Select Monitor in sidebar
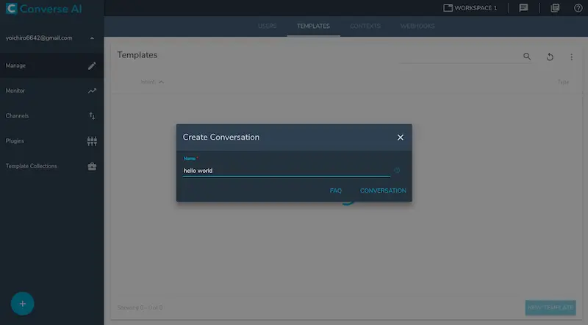Image resolution: width=588 pixels, height=325 pixels. coord(51,91)
